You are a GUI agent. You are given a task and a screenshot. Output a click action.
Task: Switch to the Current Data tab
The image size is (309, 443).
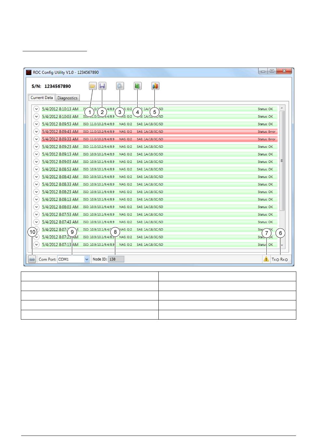42,98
